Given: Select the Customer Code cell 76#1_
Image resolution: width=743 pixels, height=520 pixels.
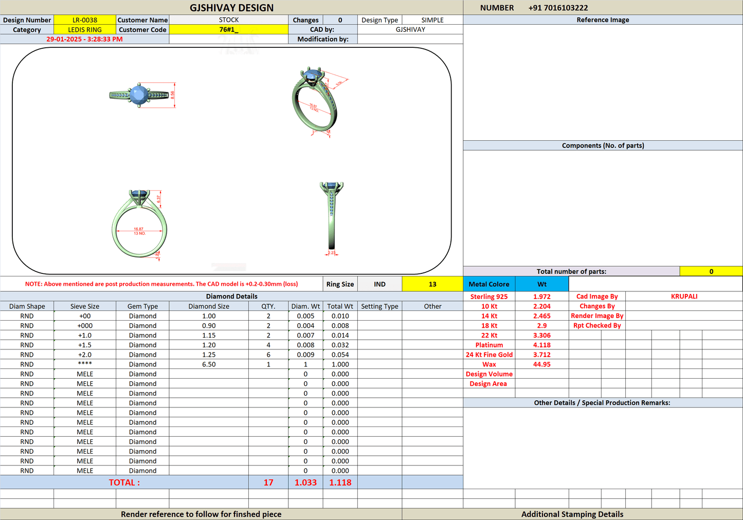Looking at the screenshot, I should point(229,30).
